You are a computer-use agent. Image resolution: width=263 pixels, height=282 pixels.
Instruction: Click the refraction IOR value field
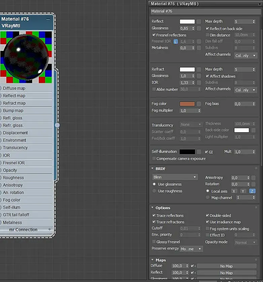tap(186, 83)
